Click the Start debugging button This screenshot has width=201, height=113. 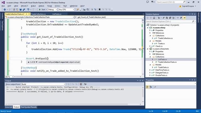coord(42,10)
